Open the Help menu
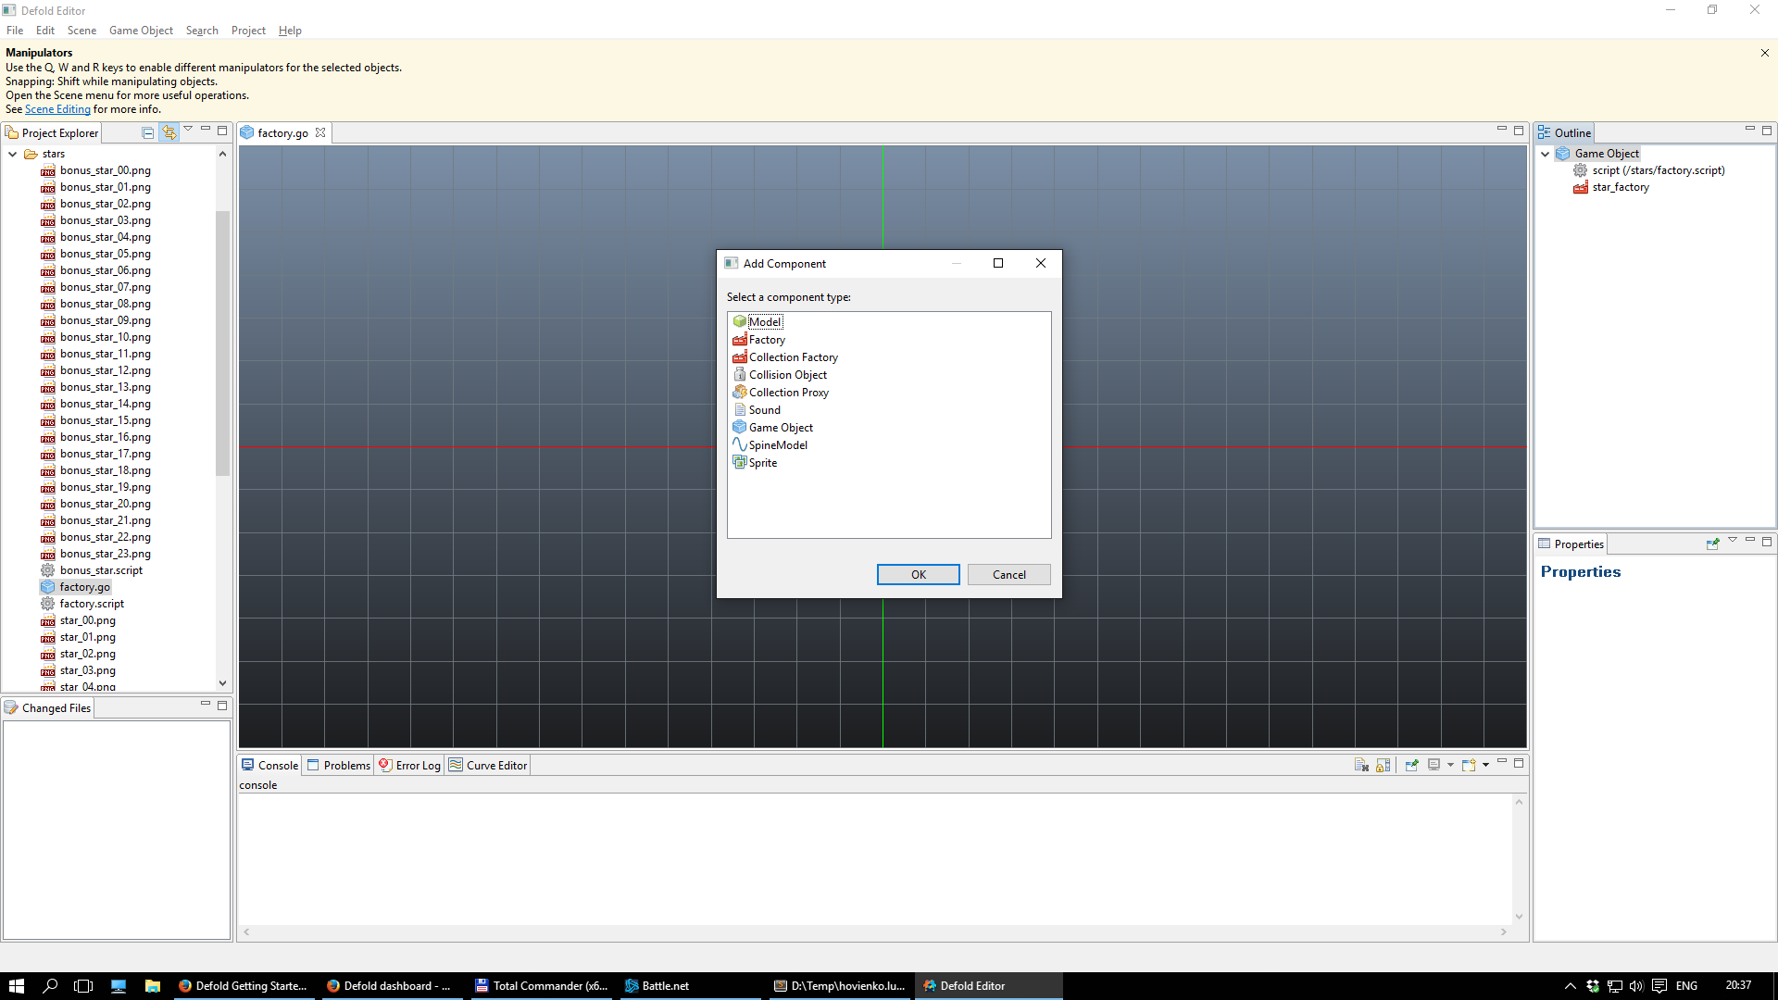This screenshot has width=1778, height=1000. point(290,31)
